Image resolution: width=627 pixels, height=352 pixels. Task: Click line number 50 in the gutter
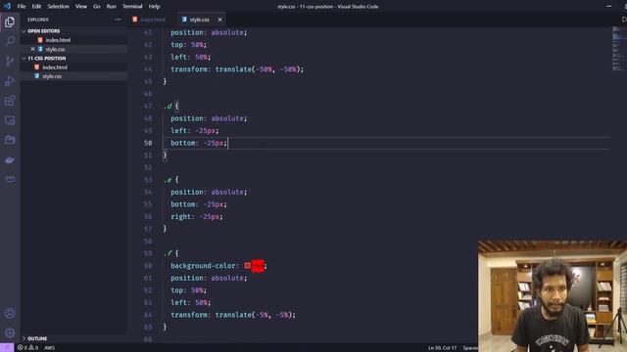point(148,143)
